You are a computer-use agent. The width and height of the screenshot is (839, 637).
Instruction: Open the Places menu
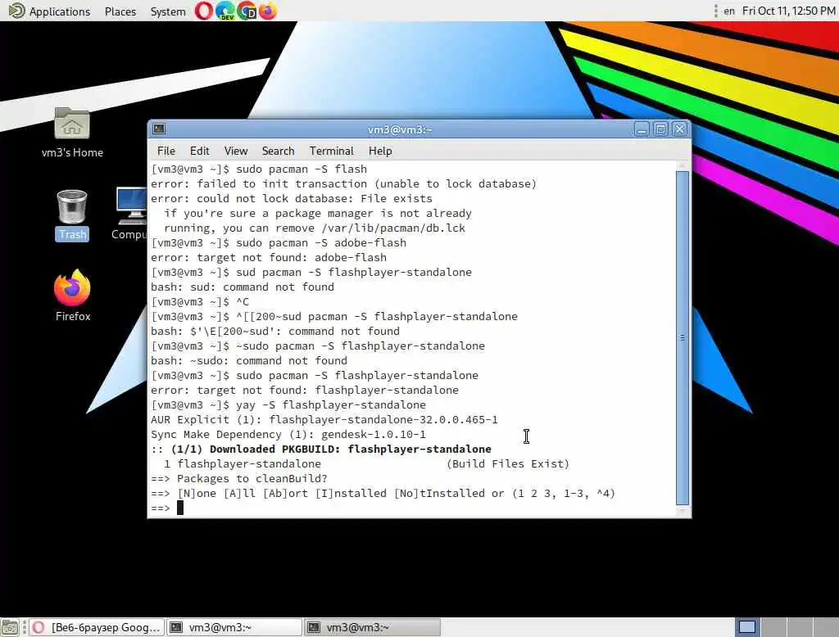(120, 11)
